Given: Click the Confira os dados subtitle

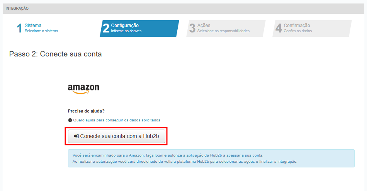Looking at the screenshot, I should [x=298, y=31].
